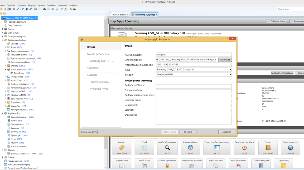Click the users toolbar icon
Viewport: 304px width, 170px height.
74,9
